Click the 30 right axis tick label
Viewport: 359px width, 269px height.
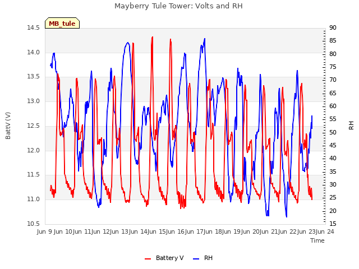click(333, 184)
